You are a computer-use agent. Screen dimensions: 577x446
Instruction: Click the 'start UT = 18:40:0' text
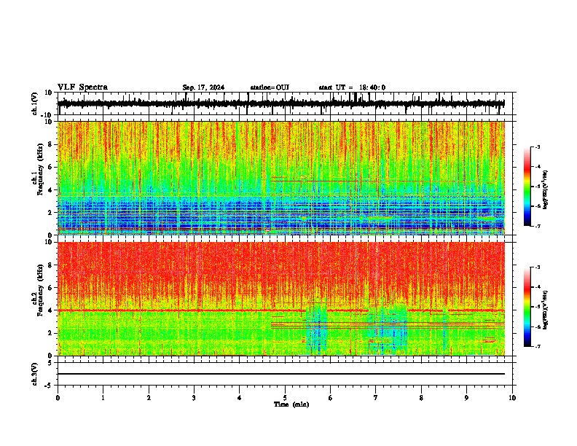tap(352, 87)
